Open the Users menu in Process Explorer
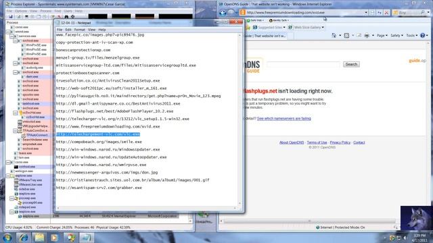 (68, 11)
